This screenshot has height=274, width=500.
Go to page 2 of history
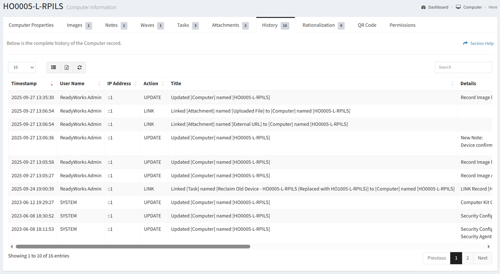pos(467,258)
